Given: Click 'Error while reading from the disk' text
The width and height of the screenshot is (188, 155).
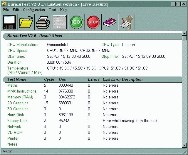Looking at the screenshot, I should coord(130,121).
